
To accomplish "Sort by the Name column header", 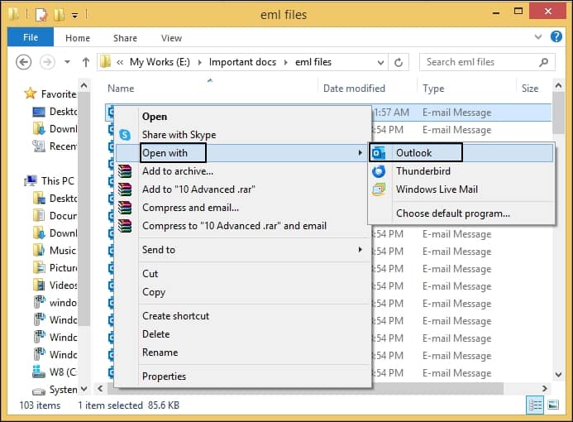I will [x=121, y=89].
